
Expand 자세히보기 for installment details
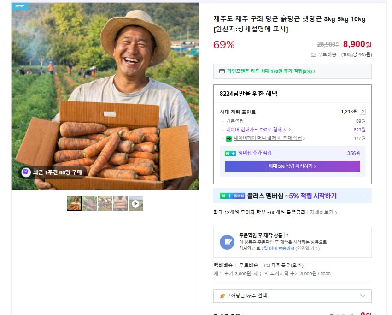pos(323,213)
